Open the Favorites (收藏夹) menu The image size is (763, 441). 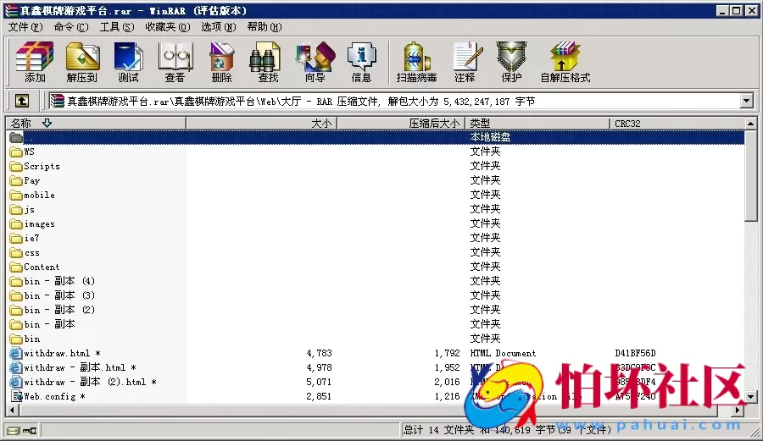[x=167, y=27]
